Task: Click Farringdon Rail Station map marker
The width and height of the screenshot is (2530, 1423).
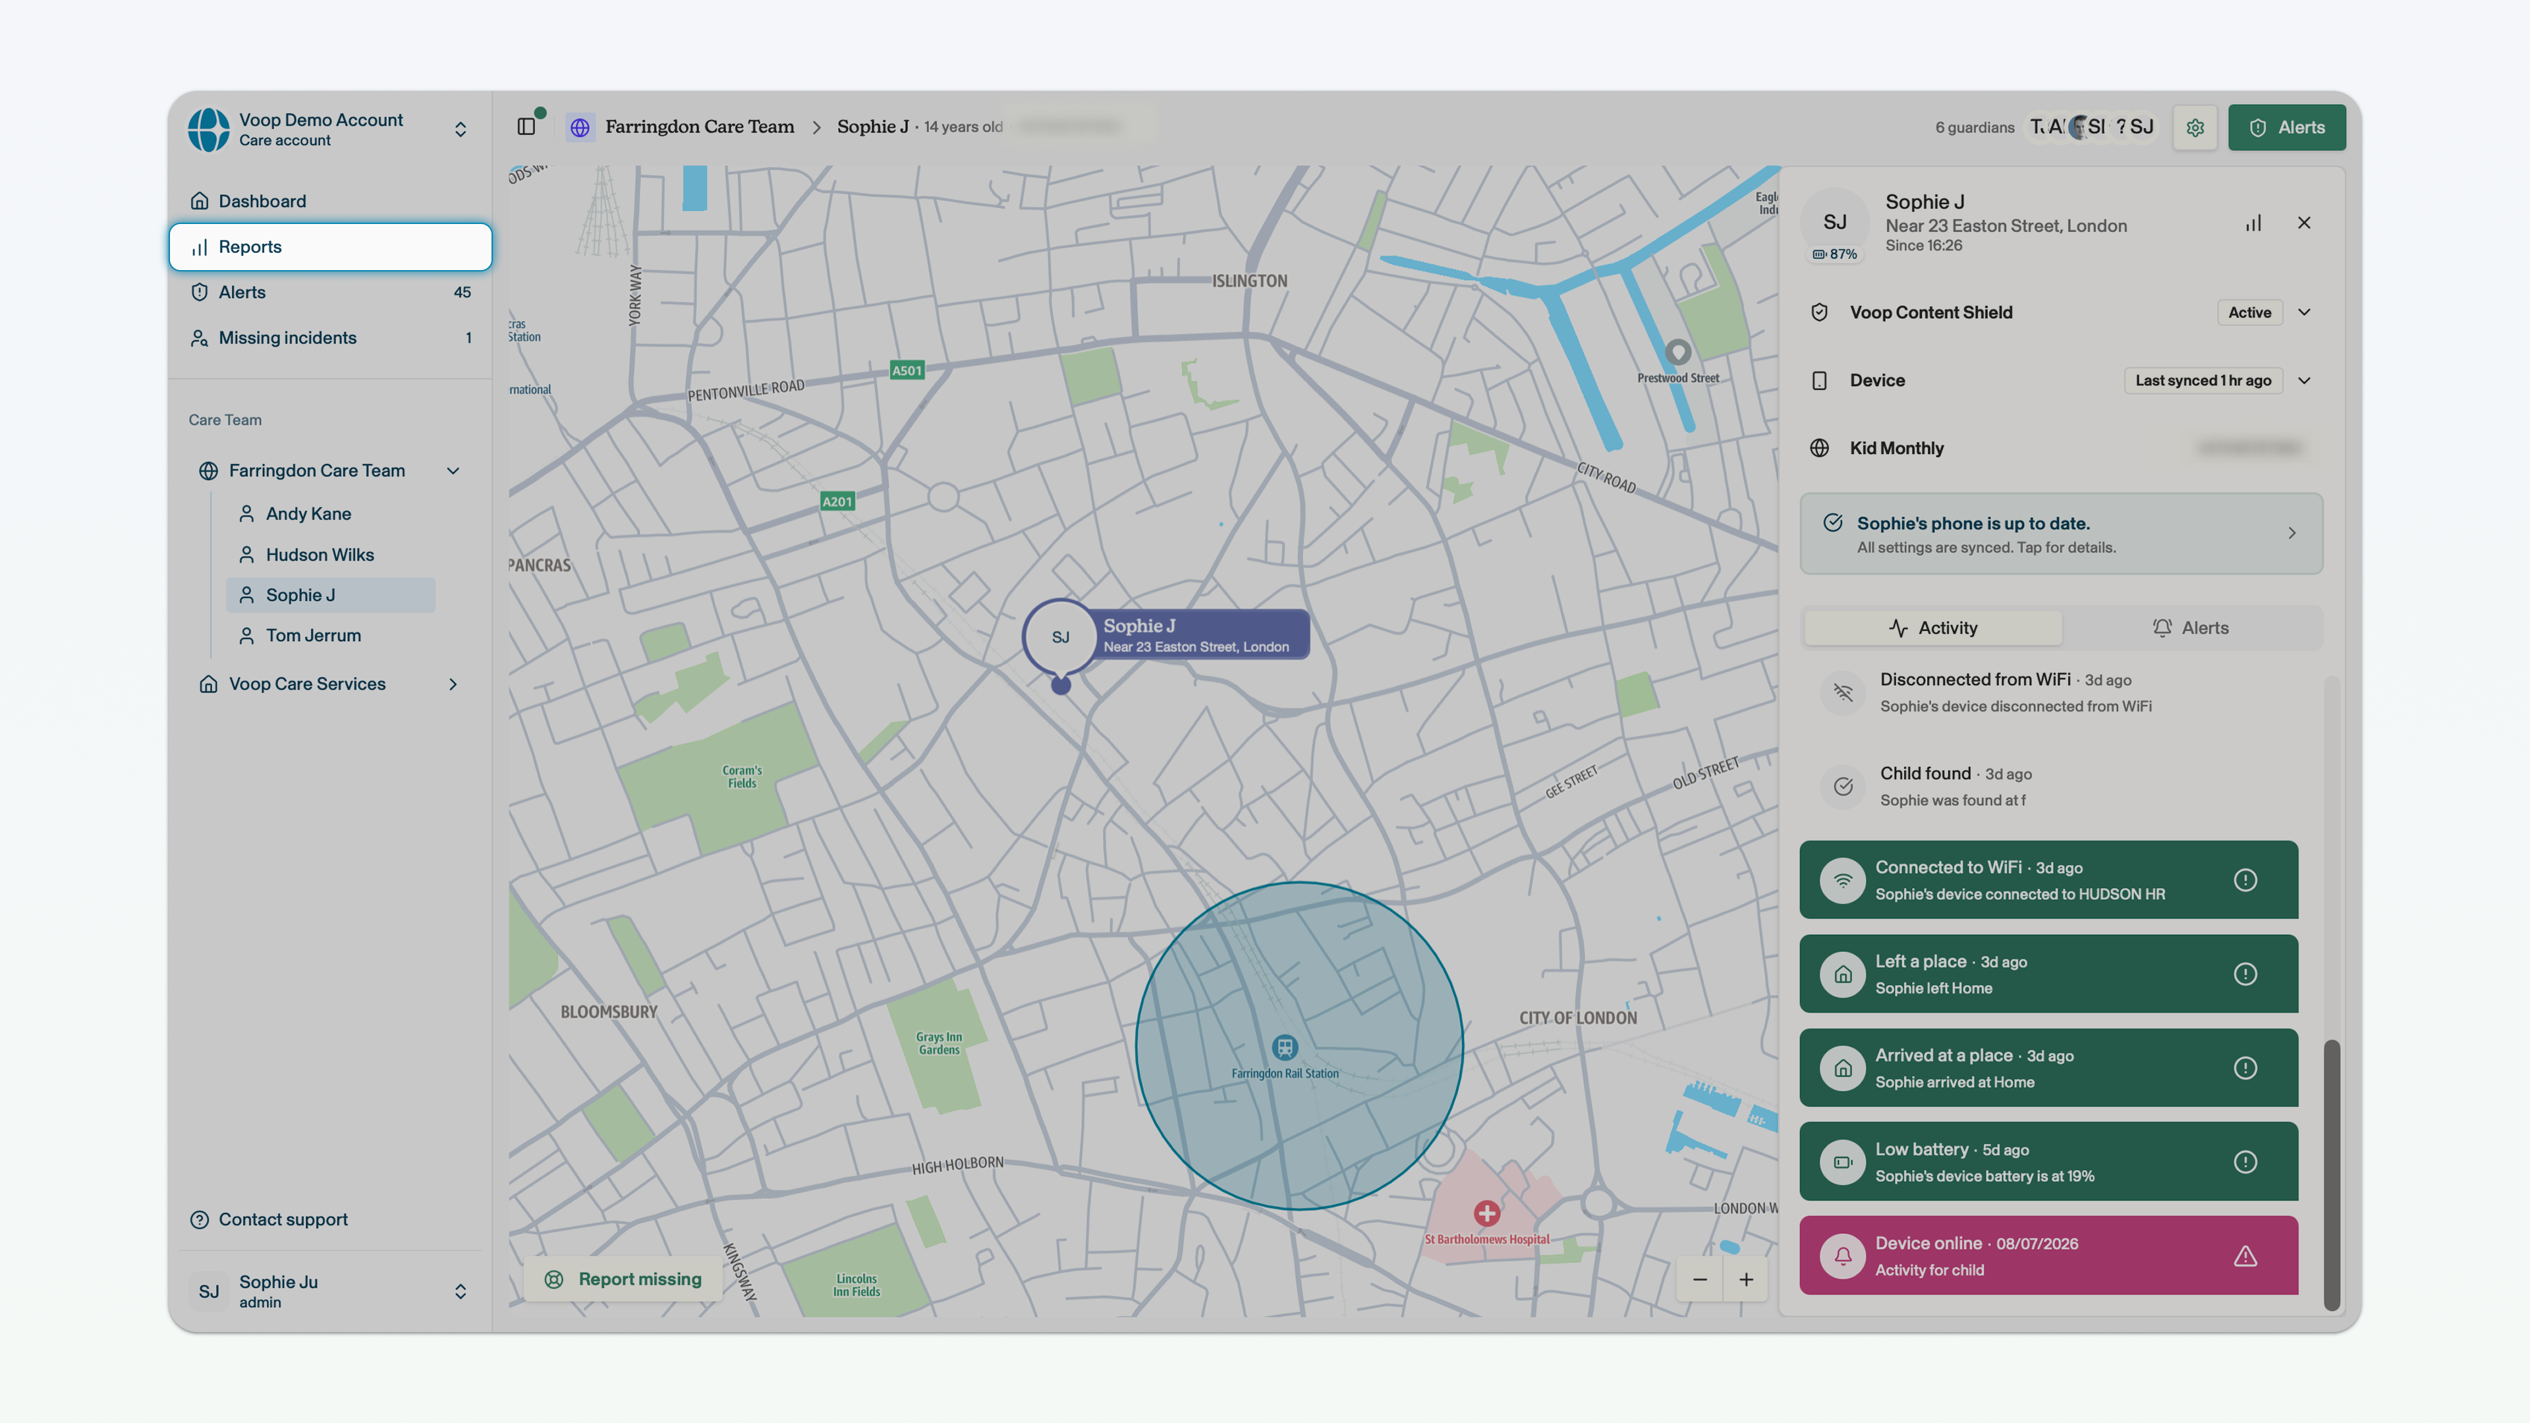Action: tap(1285, 1048)
